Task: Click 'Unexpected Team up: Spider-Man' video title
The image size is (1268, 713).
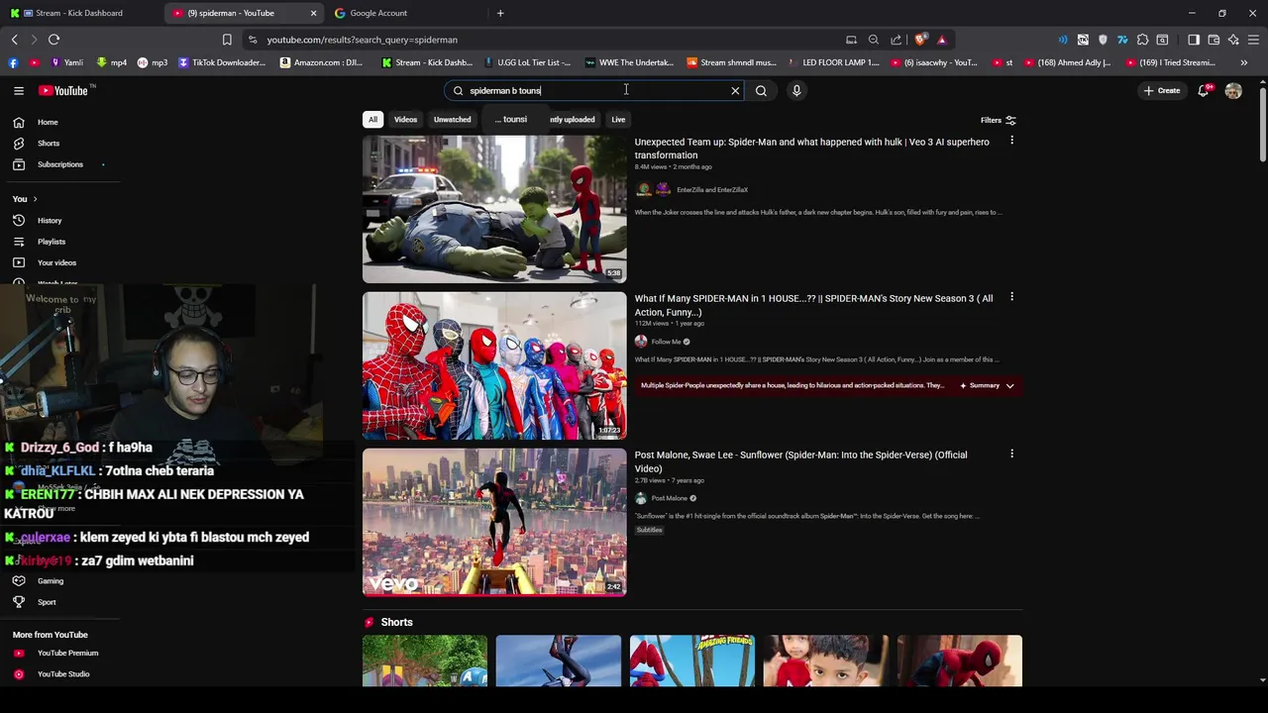Action: click(811, 149)
